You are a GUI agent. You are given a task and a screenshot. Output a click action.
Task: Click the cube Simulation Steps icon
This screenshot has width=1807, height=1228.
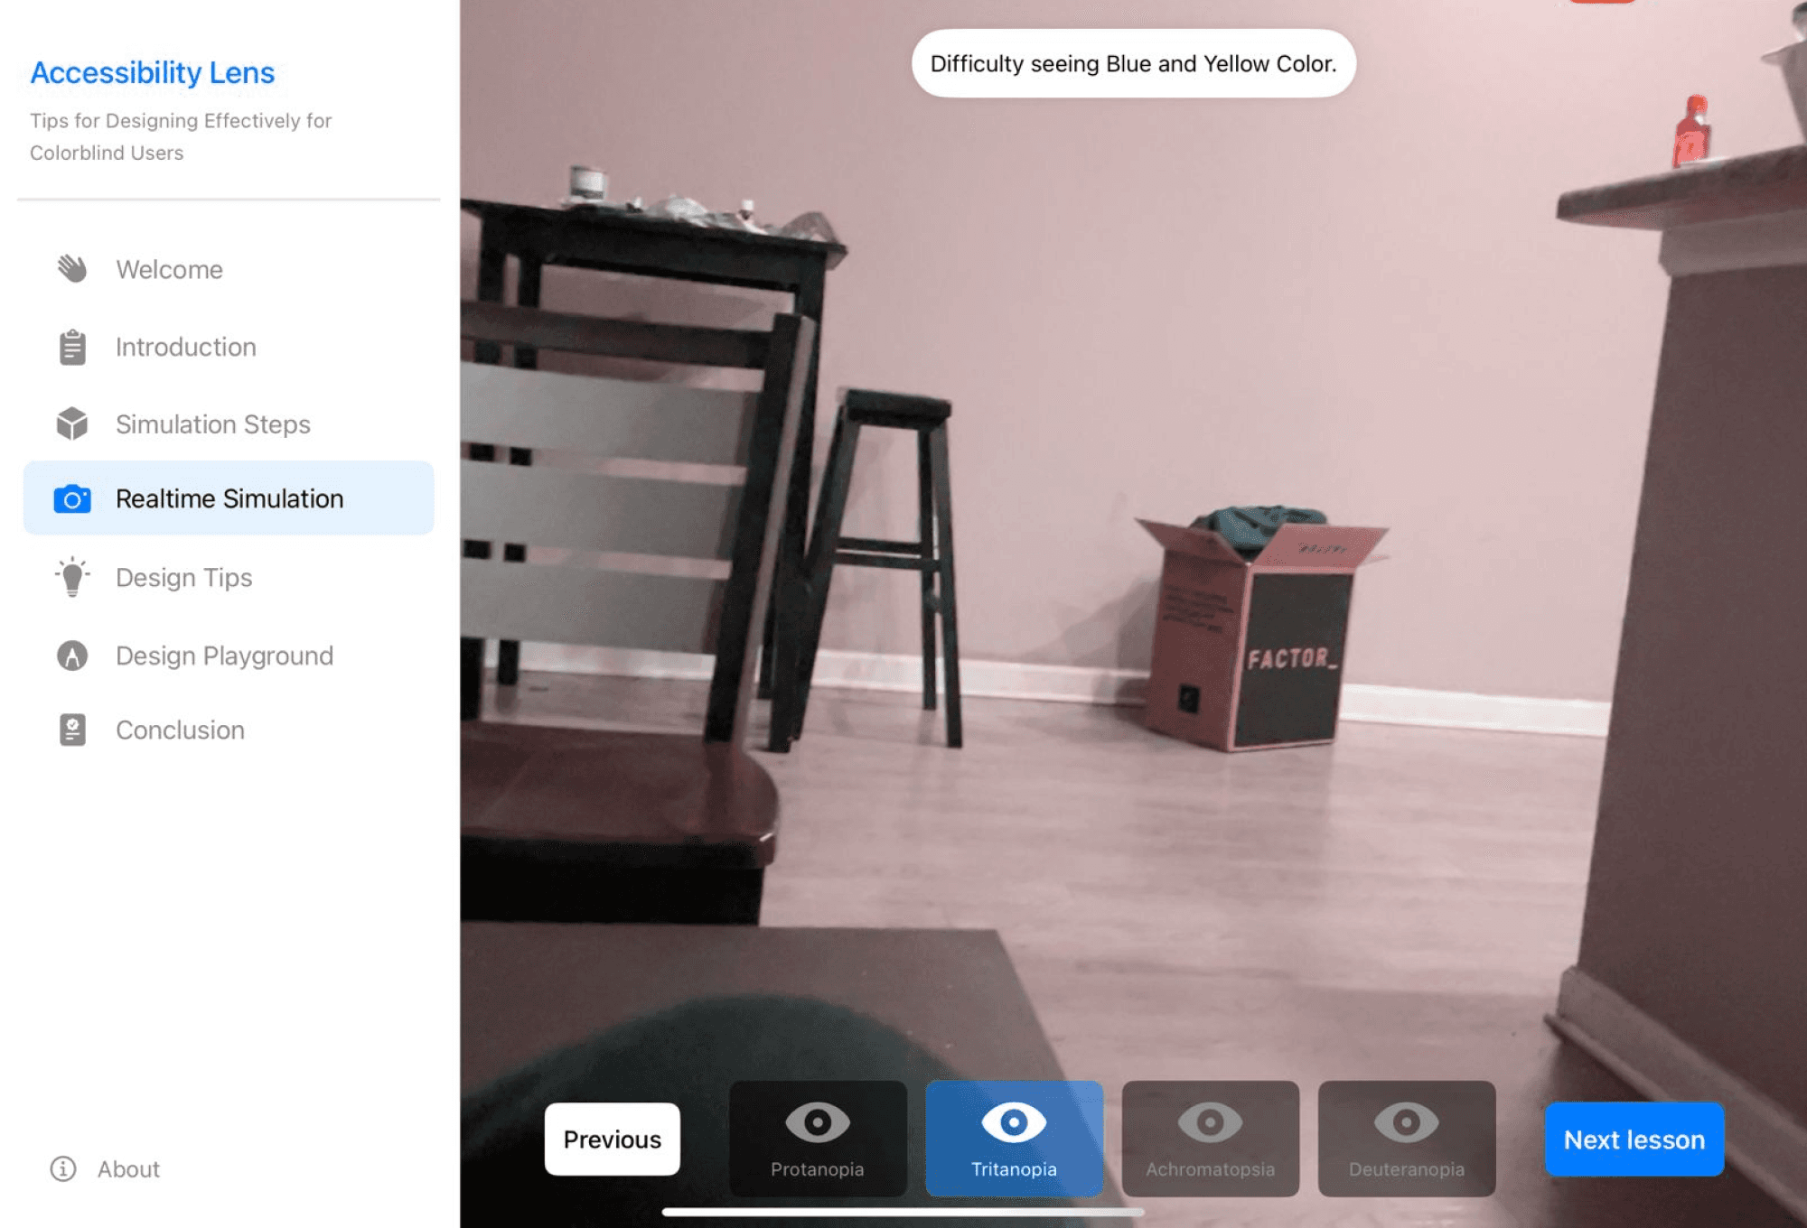click(72, 423)
